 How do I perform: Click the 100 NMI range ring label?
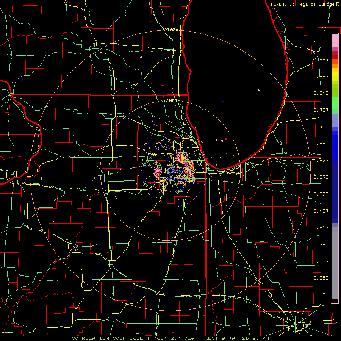[x=170, y=30]
